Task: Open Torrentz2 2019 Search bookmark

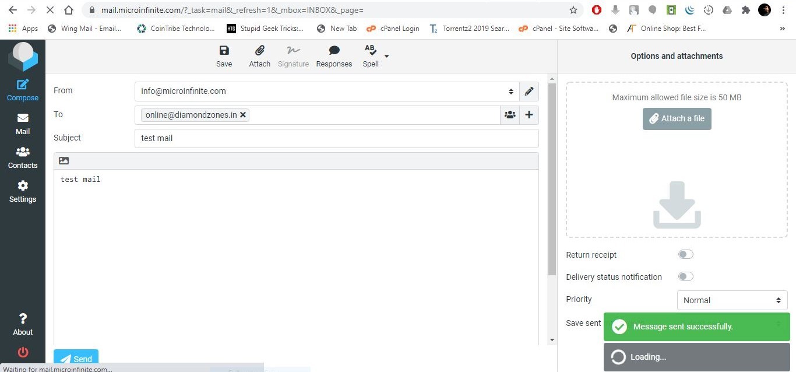Action: [x=469, y=28]
